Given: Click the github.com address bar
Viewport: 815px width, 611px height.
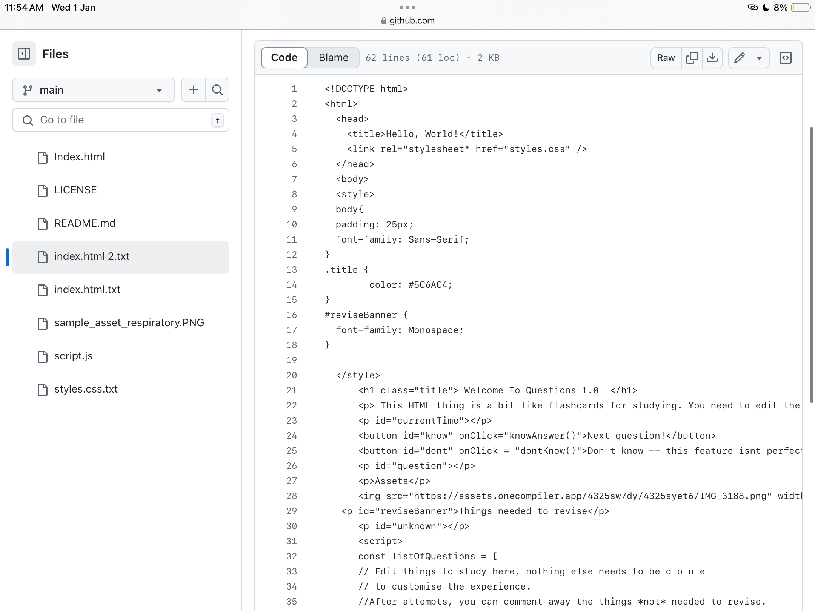Looking at the screenshot, I should click(x=408, y=20).
